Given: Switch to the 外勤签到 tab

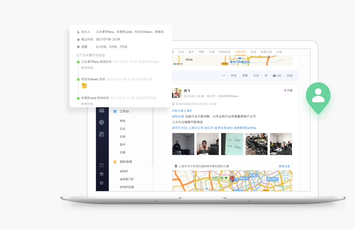Looking at the screenshot, I should (x=241, y=52).
